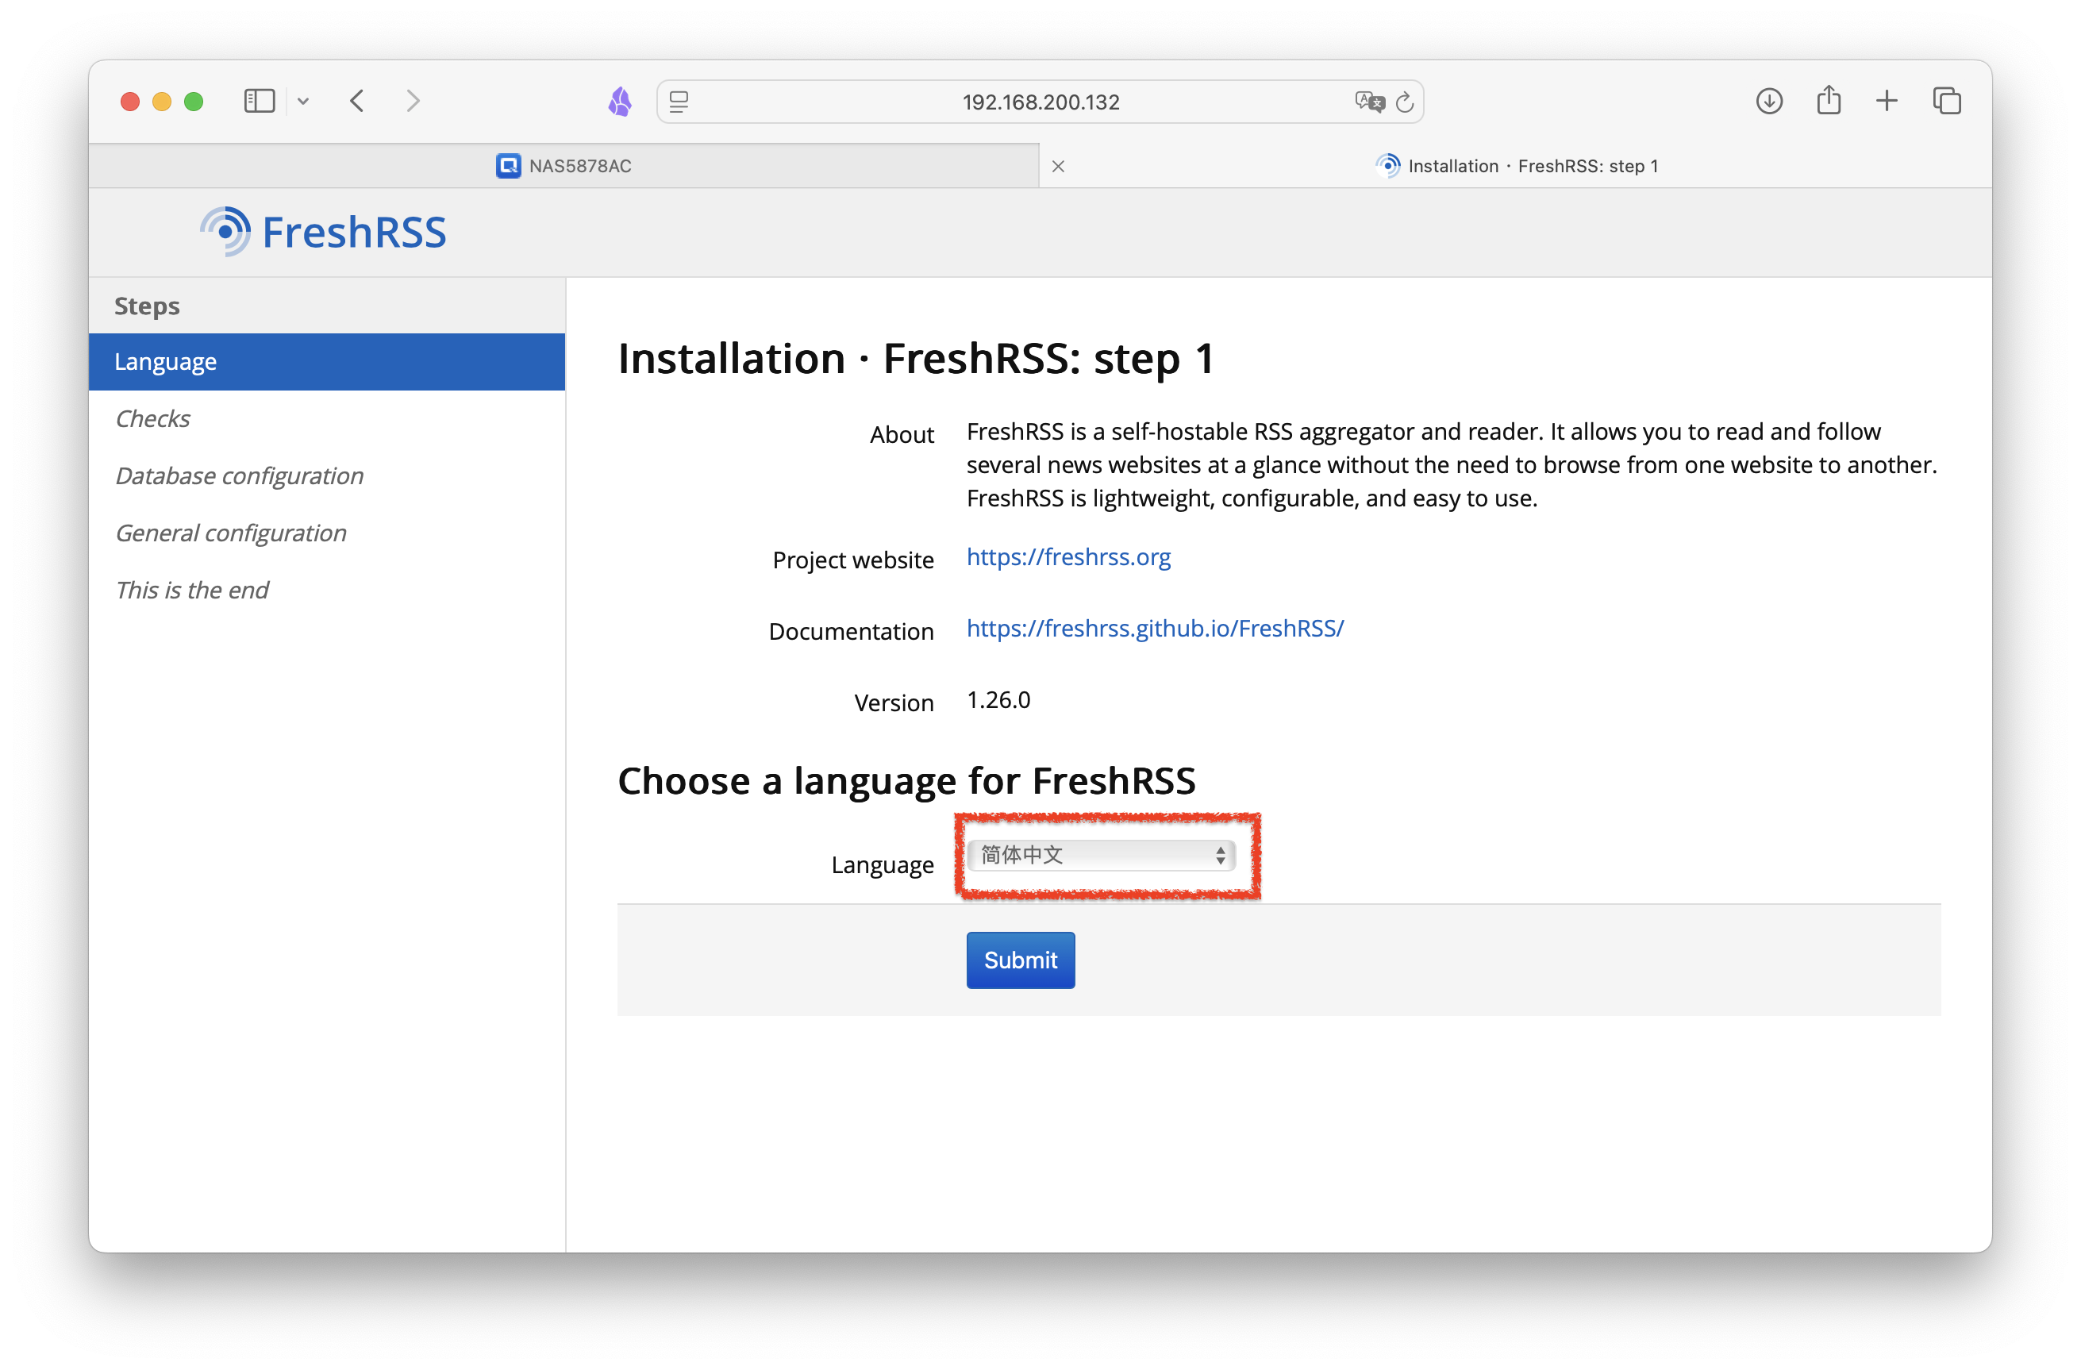This screenshot has height=1370, width=2081.
Task: Select the Language step in the sidebar
Action: coord(327,362)
